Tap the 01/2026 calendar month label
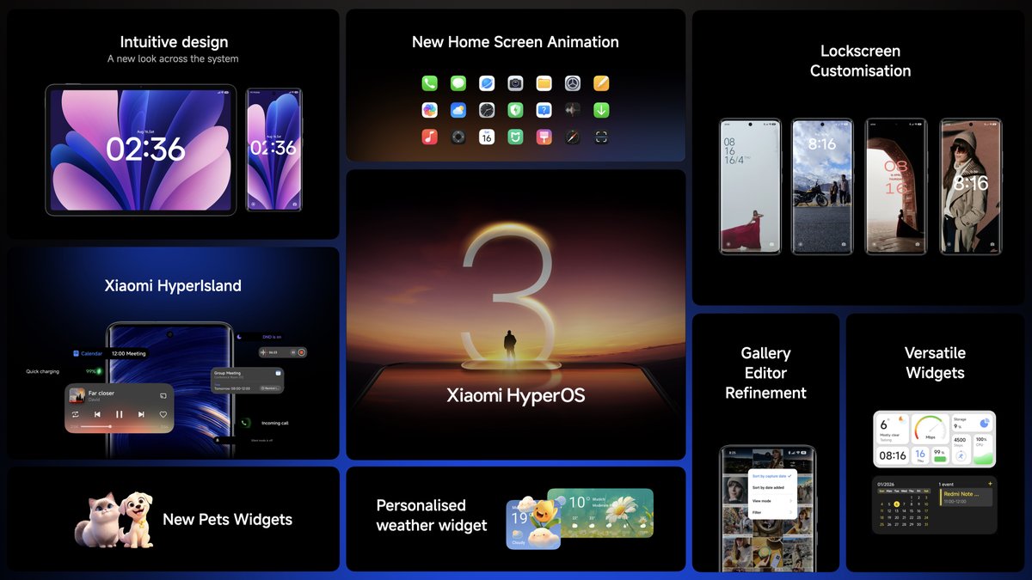The image size is (1032, 580). 886,485
